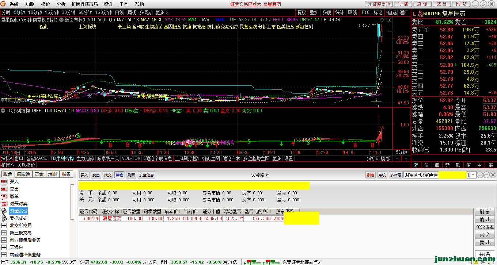Expand the 天添金 tree node
This screenshot has width=497, height=265.
tap(4, 247)
